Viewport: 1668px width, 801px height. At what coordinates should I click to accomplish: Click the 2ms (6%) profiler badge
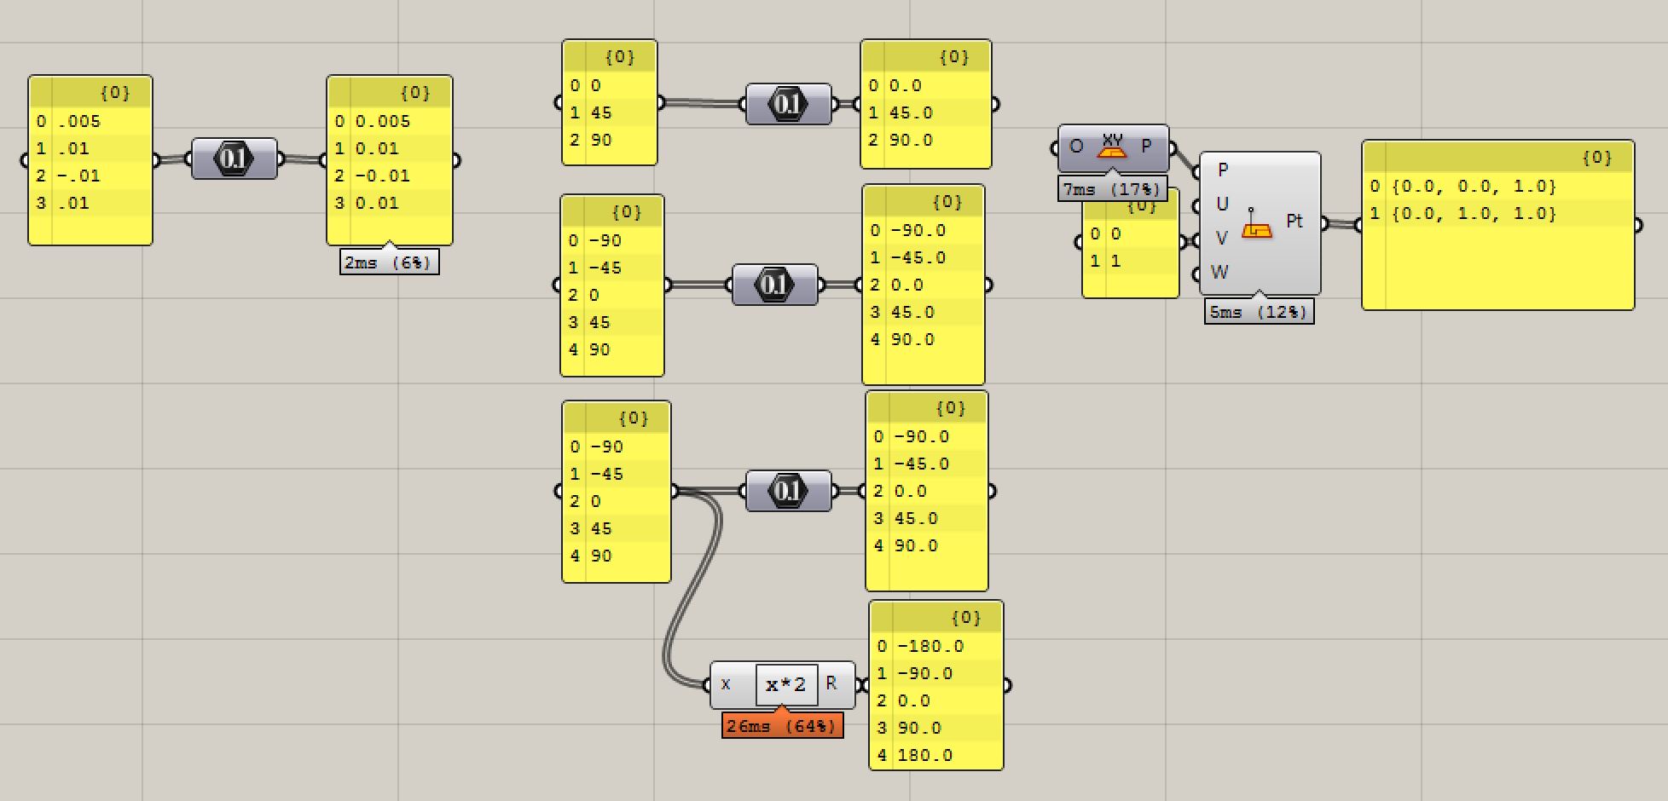point(390,262)
